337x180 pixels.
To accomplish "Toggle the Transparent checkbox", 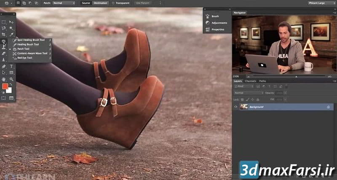I will (113, 3).
